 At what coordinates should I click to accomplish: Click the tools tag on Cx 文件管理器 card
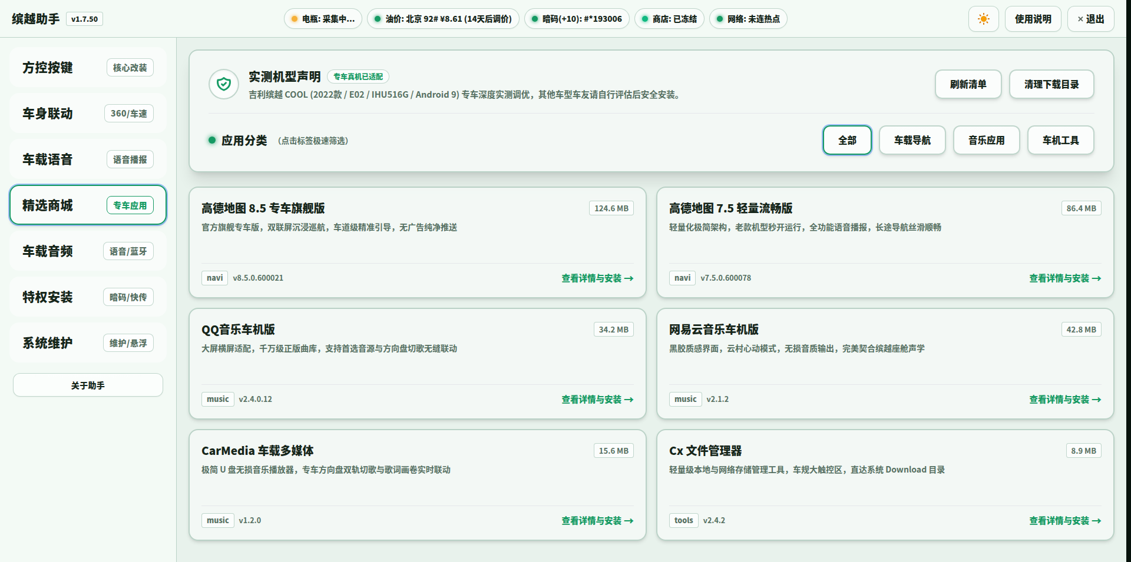pyautogui.click(x=683, y=520)
